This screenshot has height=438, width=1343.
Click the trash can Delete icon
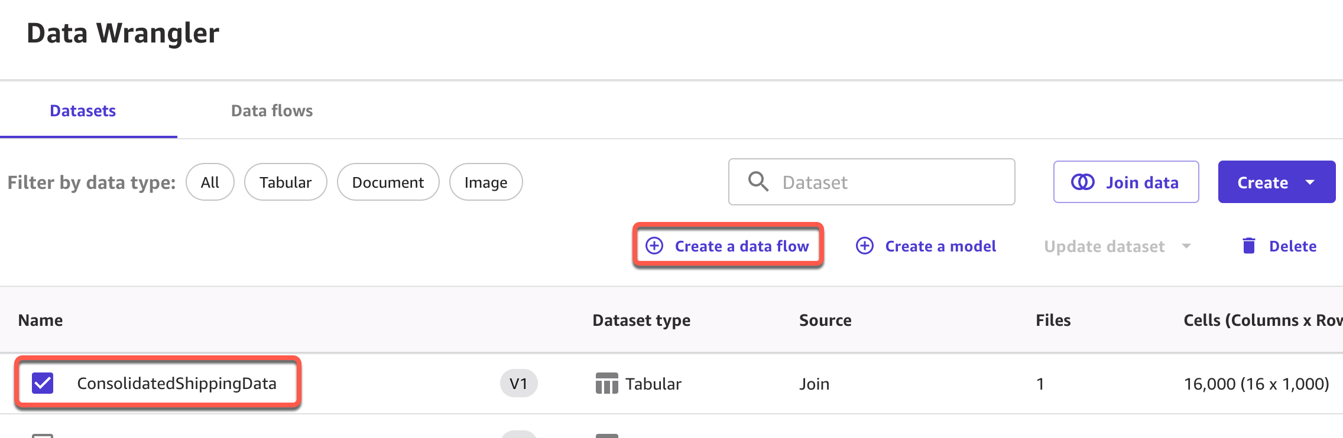tap(1249, 246)
